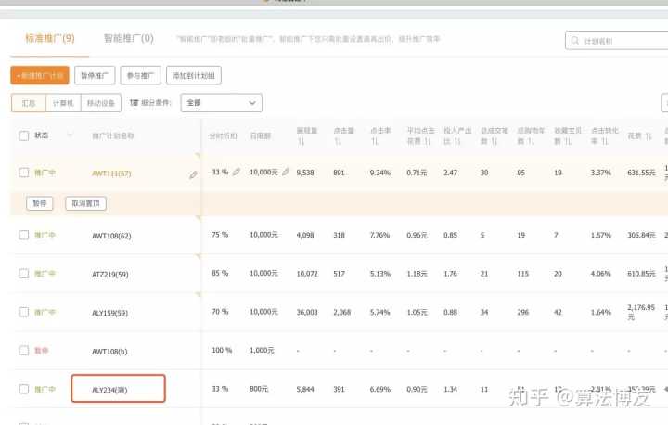This screenshot has height=425, width=668.
Task: Click pencil icon beside plan name AWT111(57)
Action: point(193,174)
